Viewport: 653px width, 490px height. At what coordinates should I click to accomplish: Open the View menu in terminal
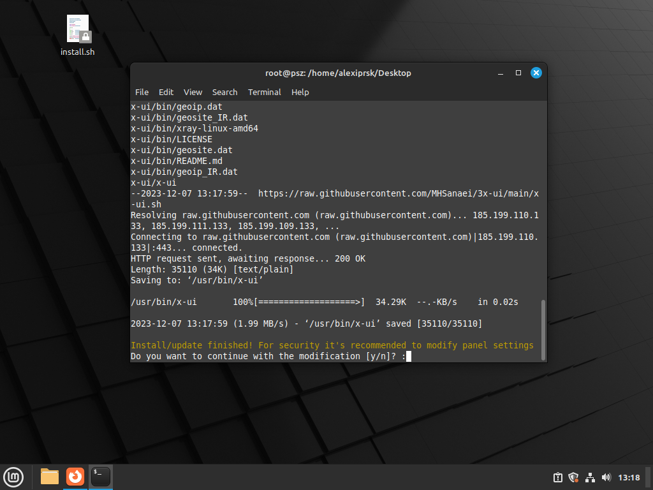[193, 92]
